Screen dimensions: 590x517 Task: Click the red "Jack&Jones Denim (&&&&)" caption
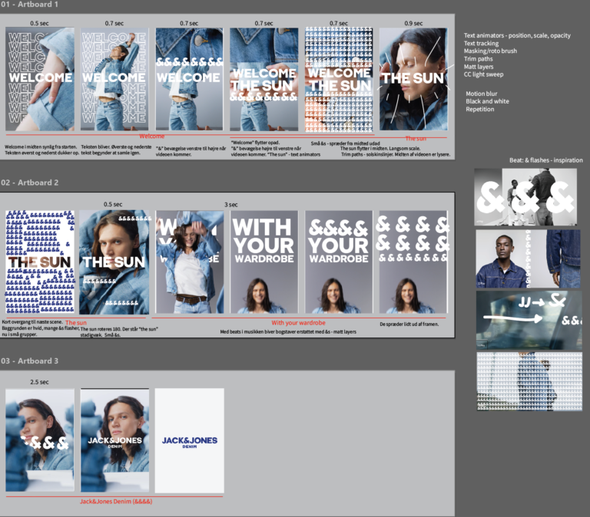click(116, 502)
